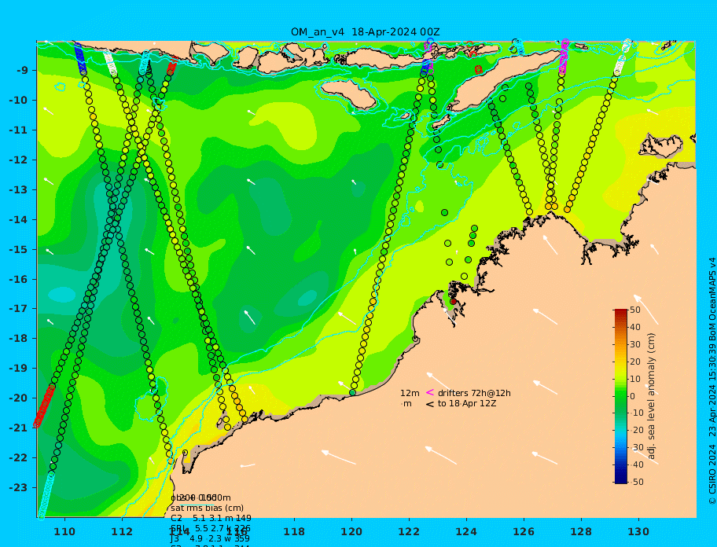Click the latitude axis label '-19'
The image size is (717, 547).
tap(19, 368)
